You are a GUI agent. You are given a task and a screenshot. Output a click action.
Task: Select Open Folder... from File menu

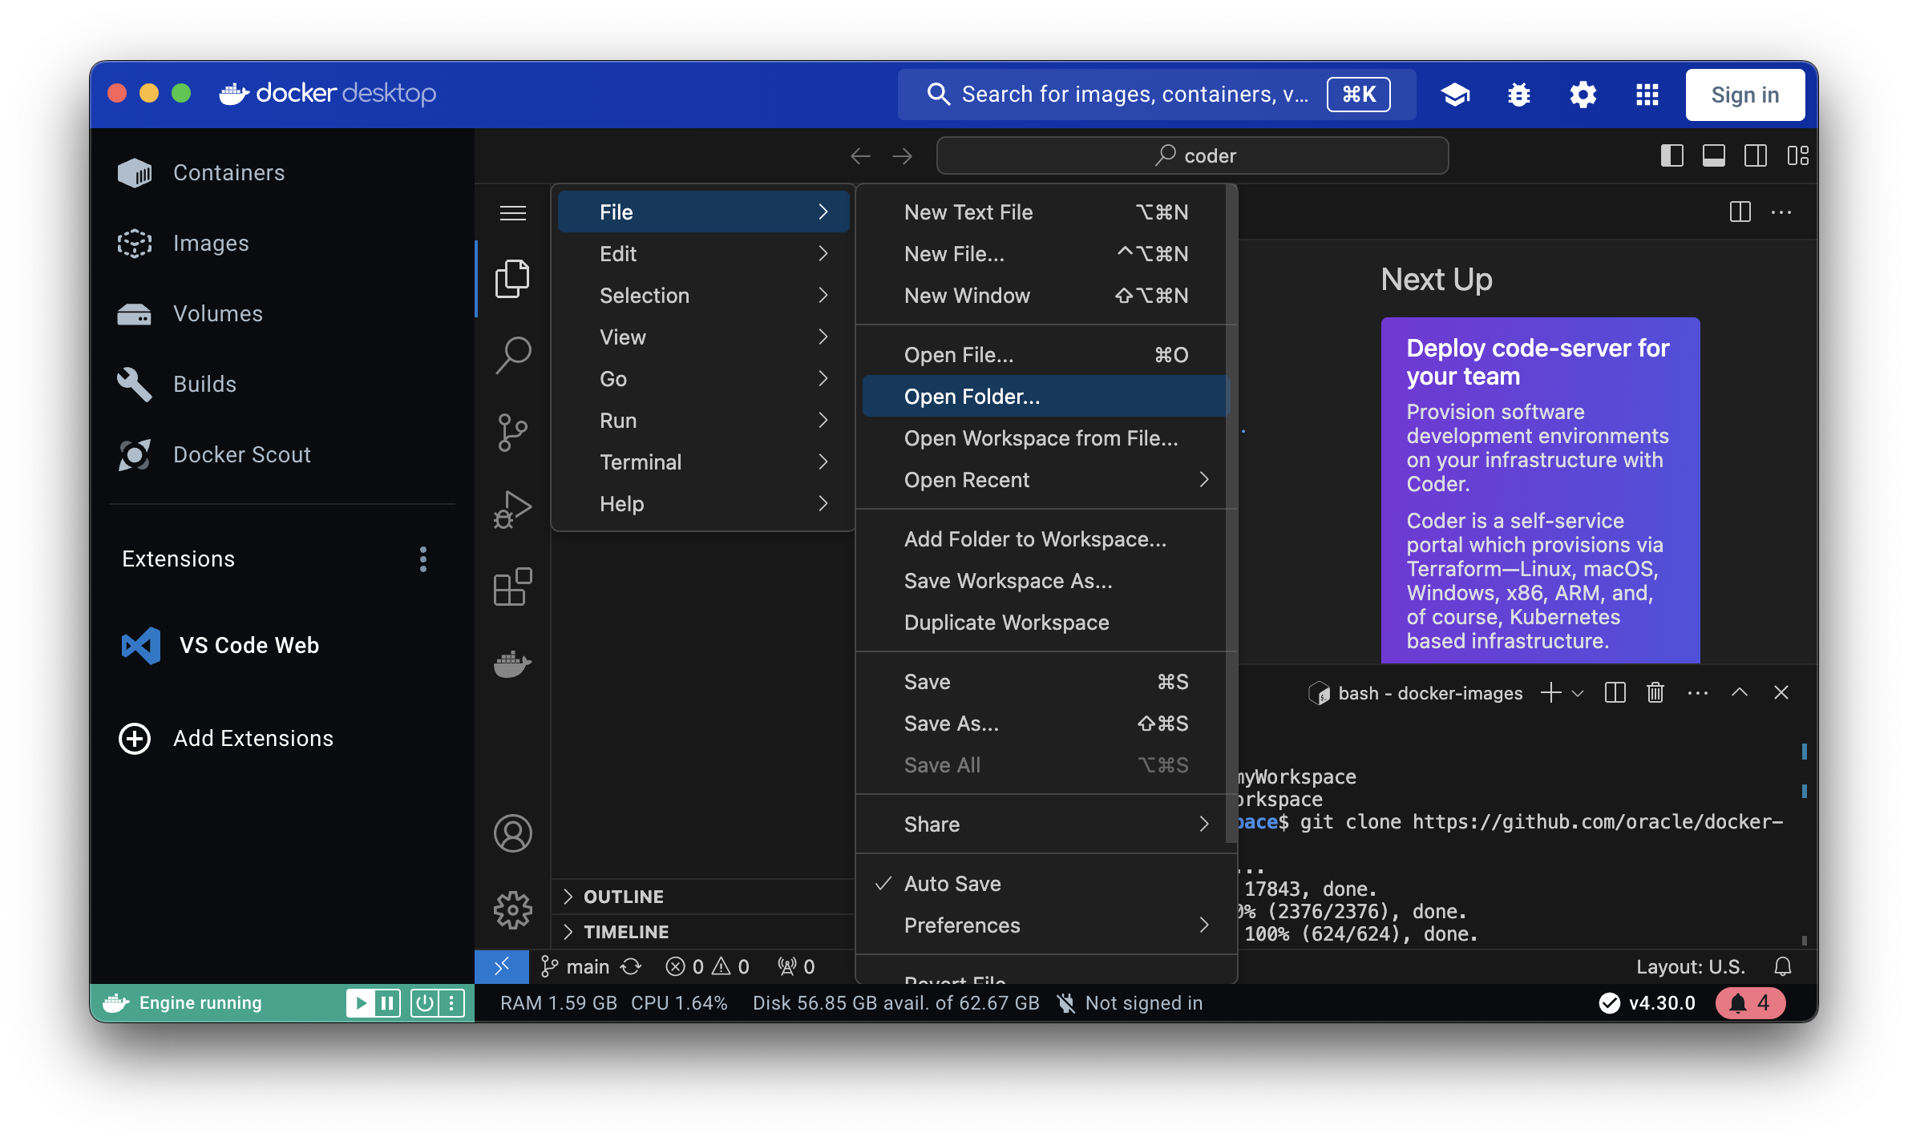pos(972,396)
